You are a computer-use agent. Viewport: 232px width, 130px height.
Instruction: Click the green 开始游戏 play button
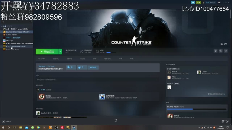[x=47, y=51]
